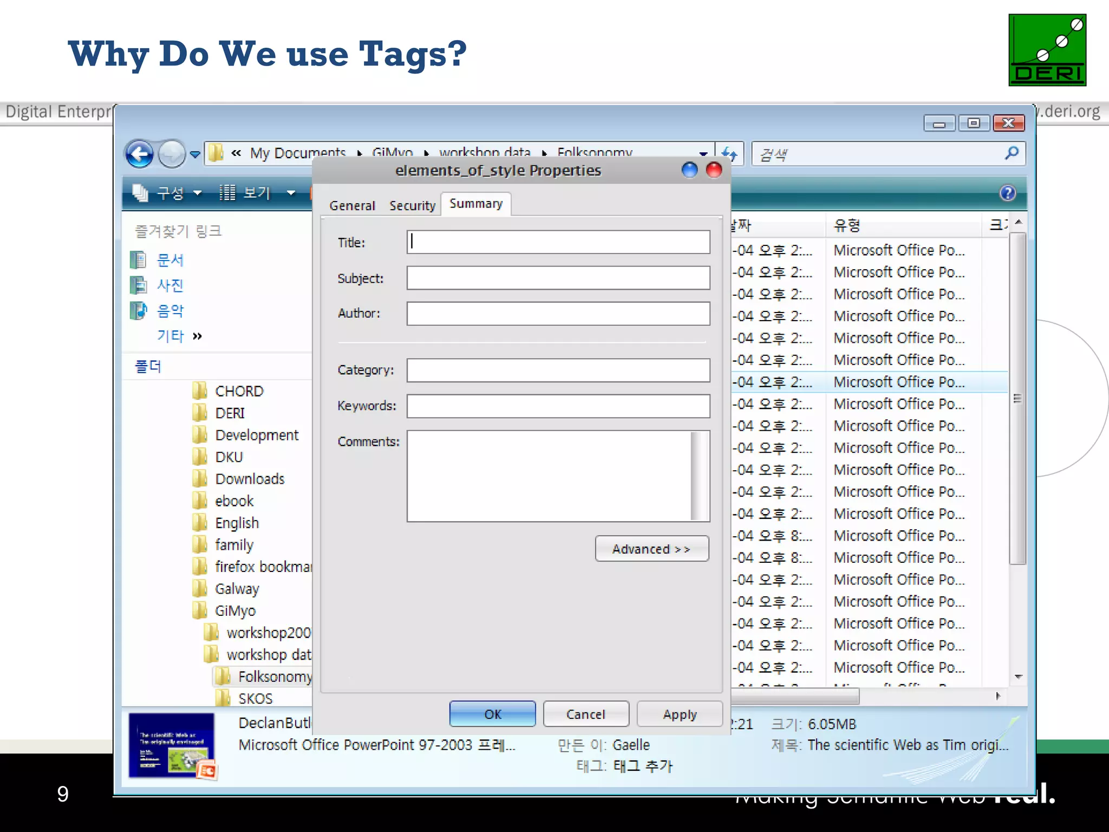
Task: Select the CHORD folder in tree
Action: 229,391
